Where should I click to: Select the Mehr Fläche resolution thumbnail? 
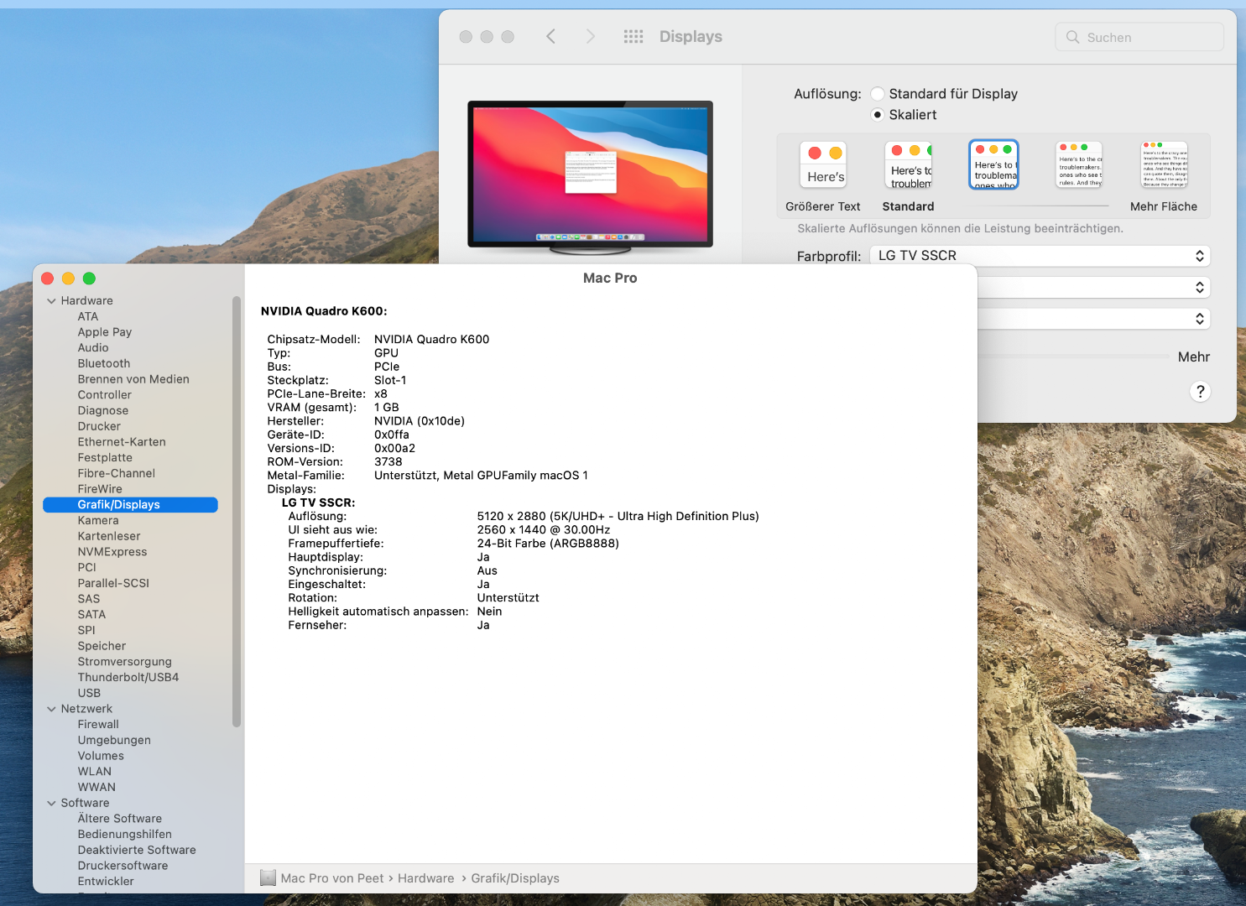coord(1165,164)
